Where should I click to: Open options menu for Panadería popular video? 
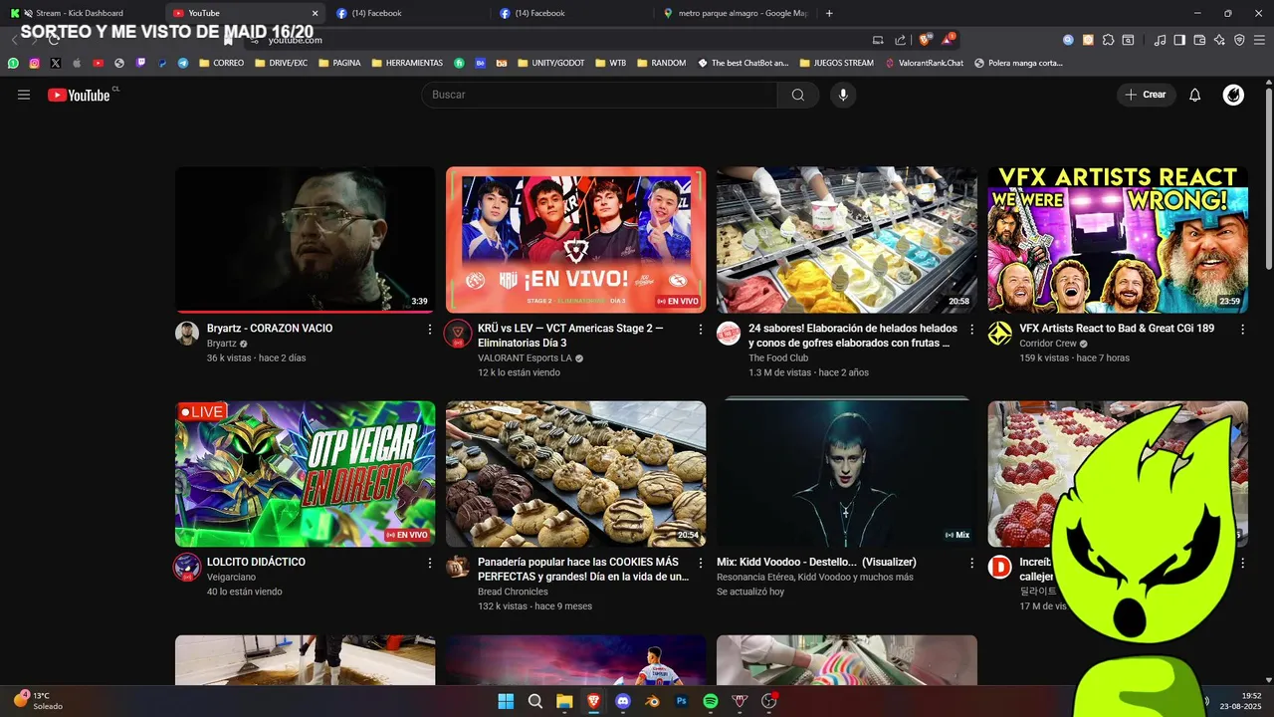click(701, 563)
